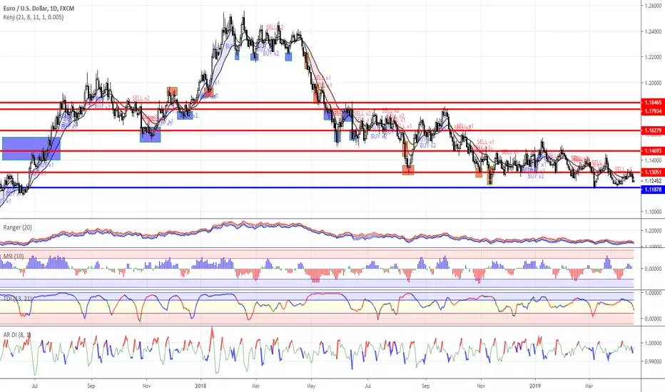
Task: Select the Kenji (21, 8, 11, 1, 0.005) indicator label
Action: tap(34, 17)
